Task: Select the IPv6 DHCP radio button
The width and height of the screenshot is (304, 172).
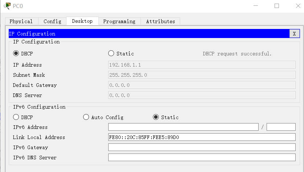Action: [x=16, y=117]
